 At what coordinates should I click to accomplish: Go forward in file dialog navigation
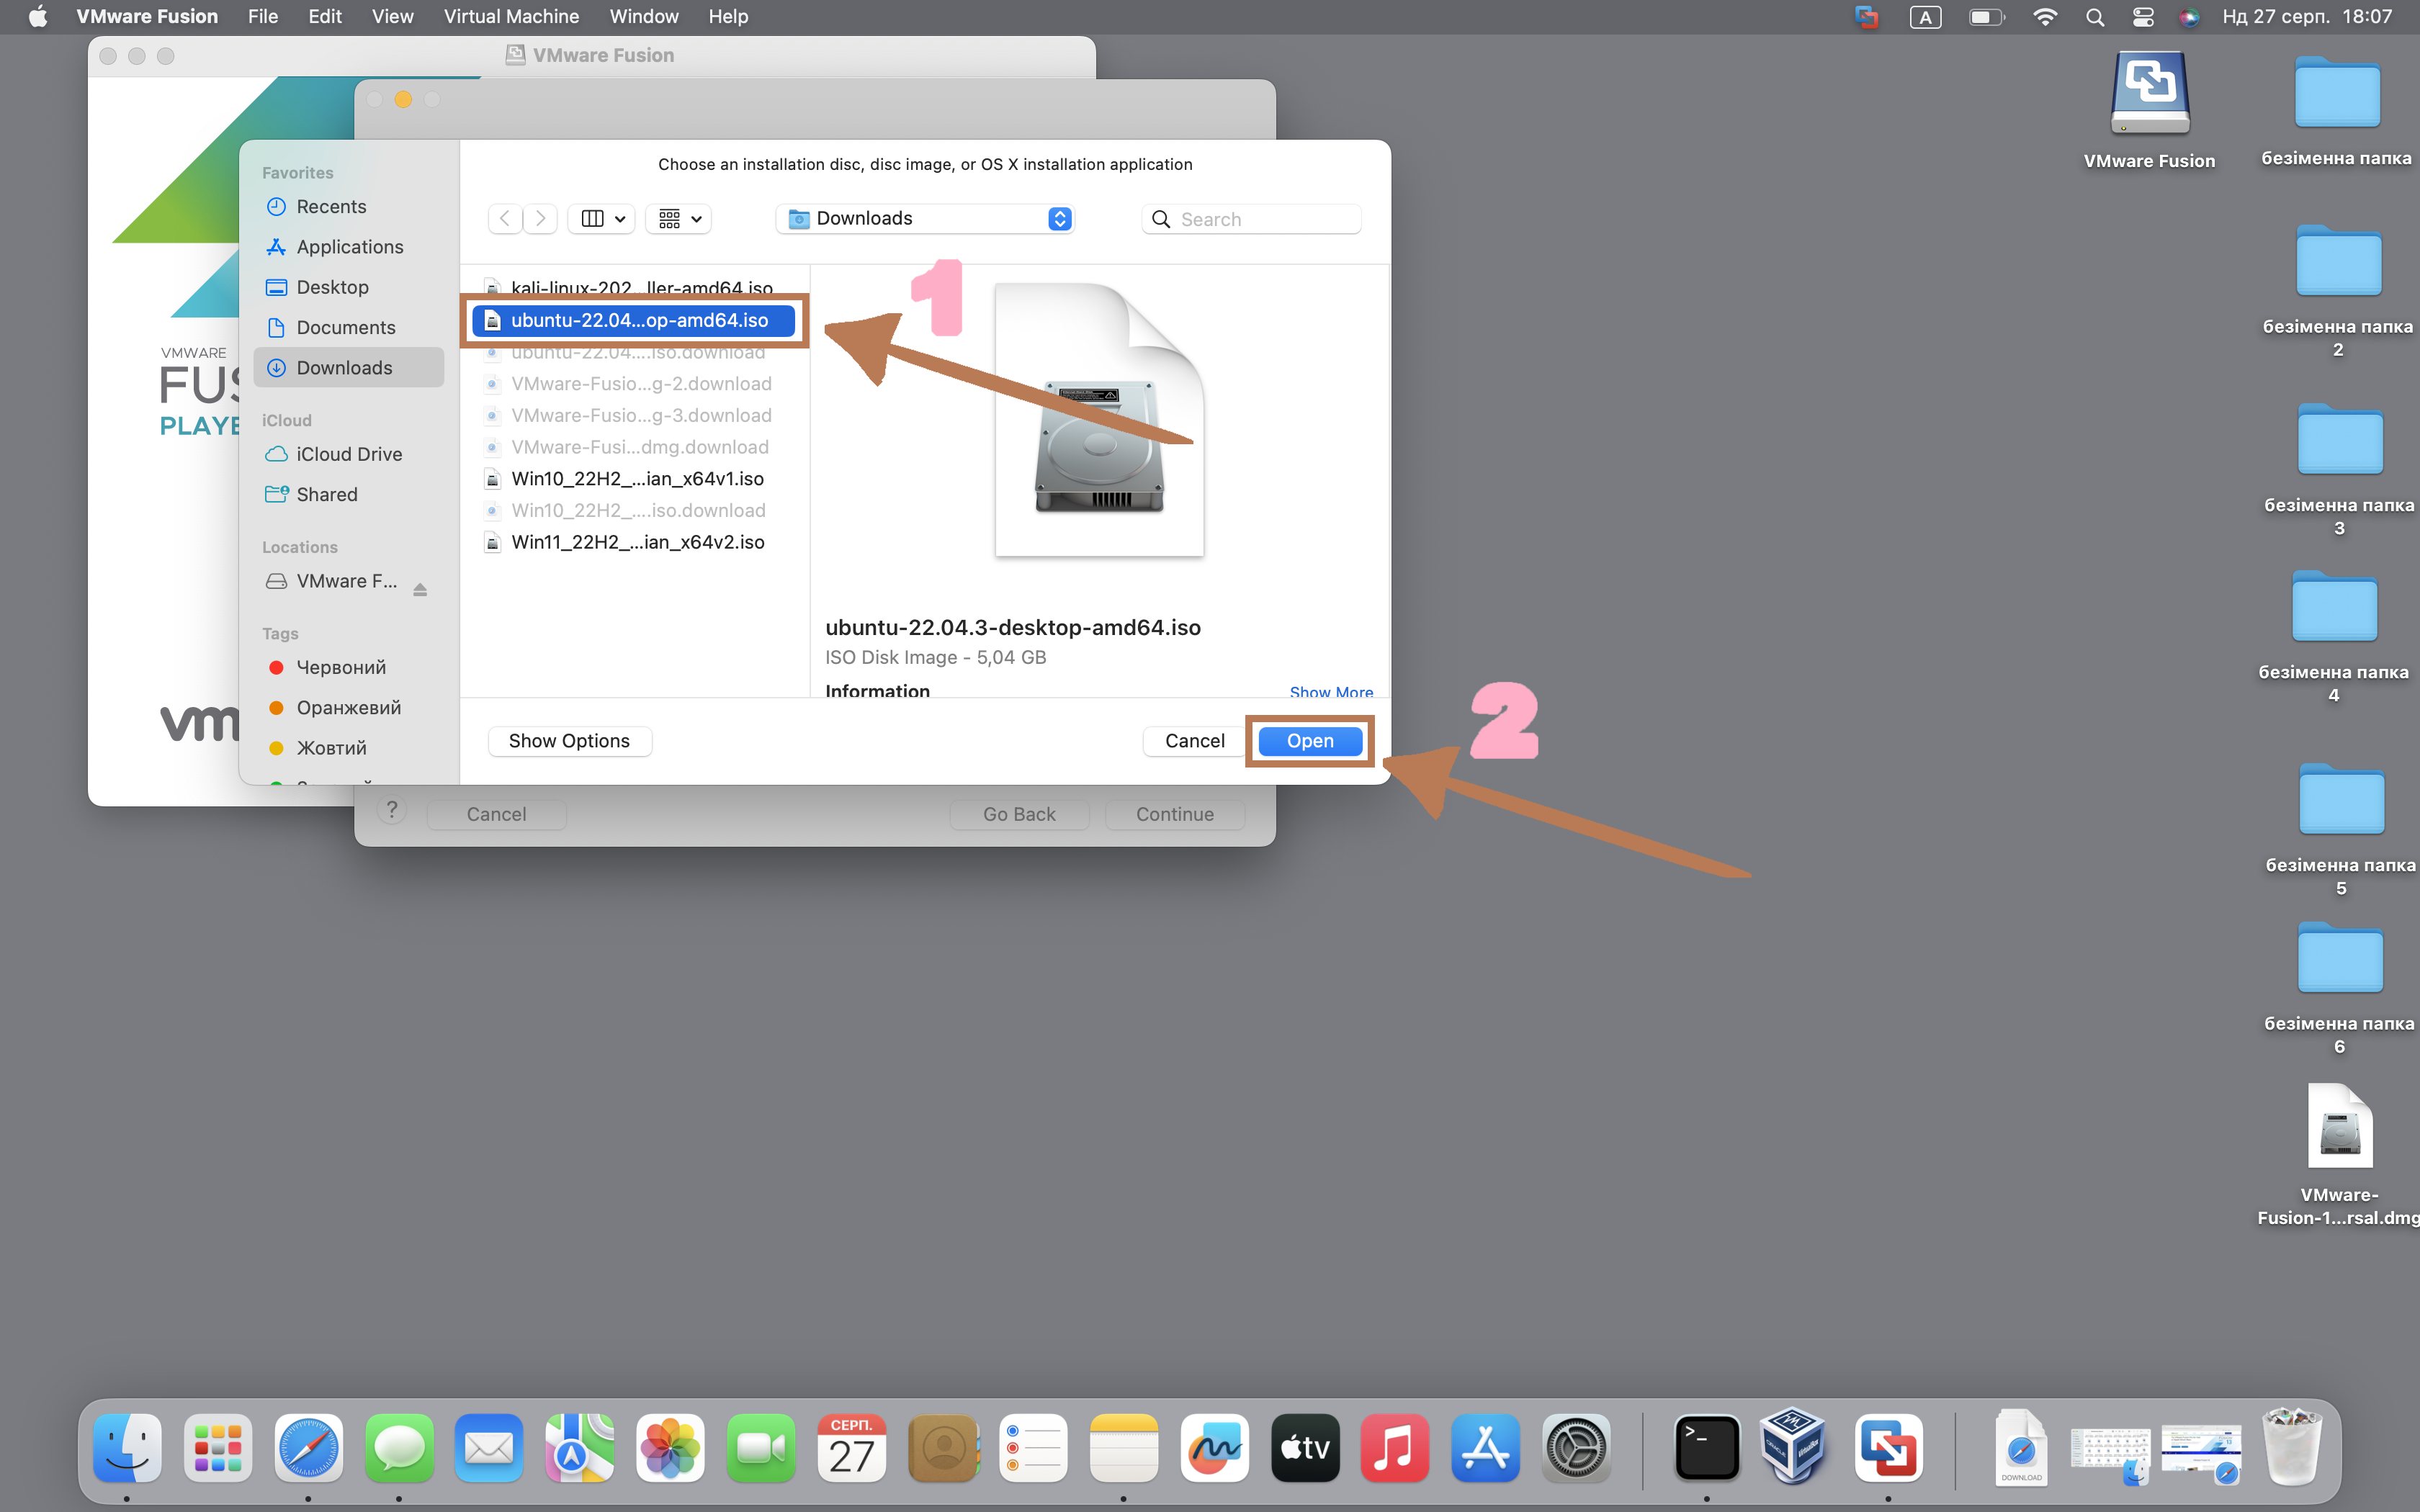click(x=540, y=218)
